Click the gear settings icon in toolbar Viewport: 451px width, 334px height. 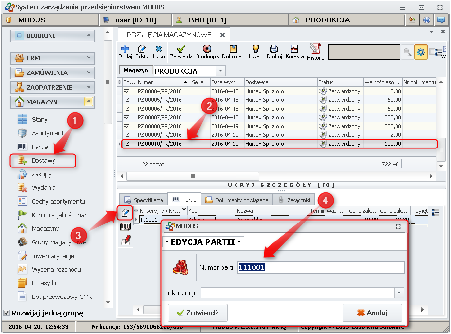[x=420, y=52]
